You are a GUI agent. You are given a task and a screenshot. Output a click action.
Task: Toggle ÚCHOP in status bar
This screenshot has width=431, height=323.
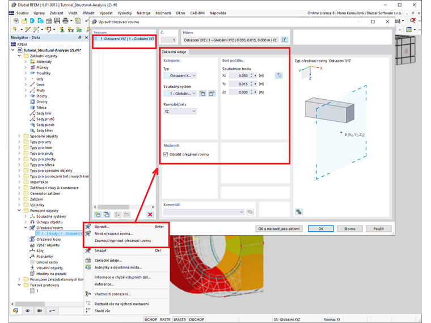(x=151, y=320)
